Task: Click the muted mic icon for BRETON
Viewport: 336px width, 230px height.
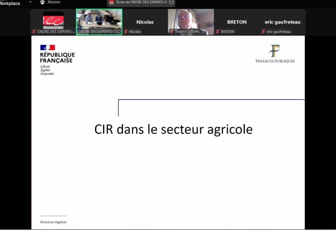Action: pos(218,32)
